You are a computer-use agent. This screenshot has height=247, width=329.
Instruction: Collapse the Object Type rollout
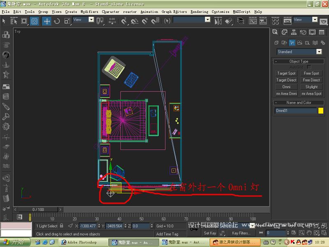point(299,61)
